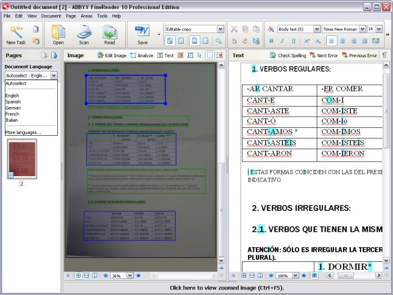Open the Times New Roman font dropdown
Image resolution: width=393 pixels, height=295 pixels.
(362, 29)
